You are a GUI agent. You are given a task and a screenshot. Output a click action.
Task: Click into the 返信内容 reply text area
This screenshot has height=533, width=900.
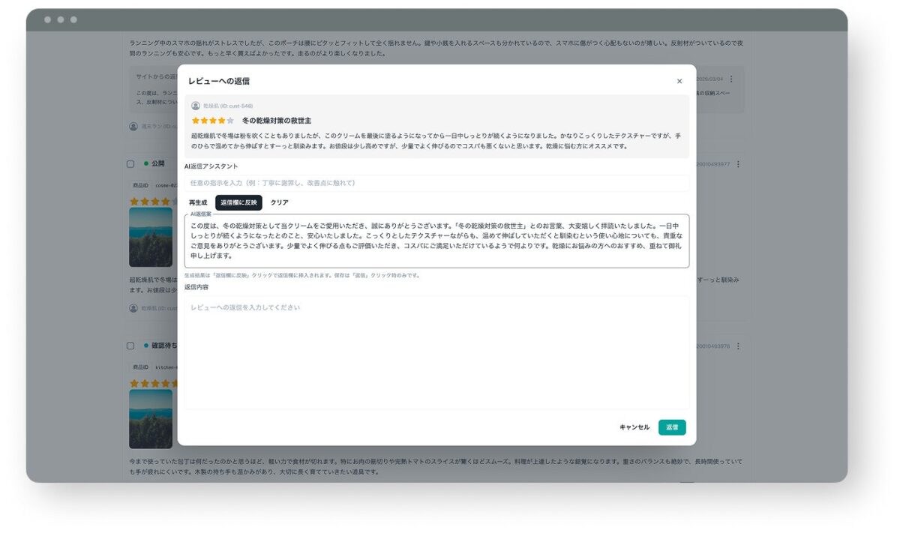pyautogui.click(x=436, y=352)
